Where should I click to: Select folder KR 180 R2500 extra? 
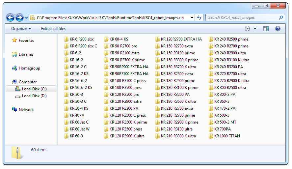[174, 74]
